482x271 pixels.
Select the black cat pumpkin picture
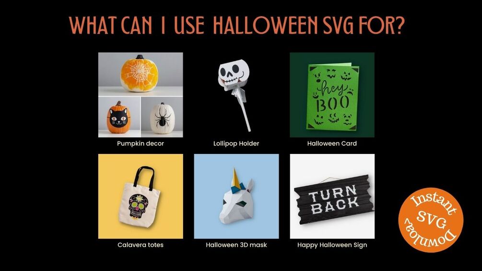[119, 117]
